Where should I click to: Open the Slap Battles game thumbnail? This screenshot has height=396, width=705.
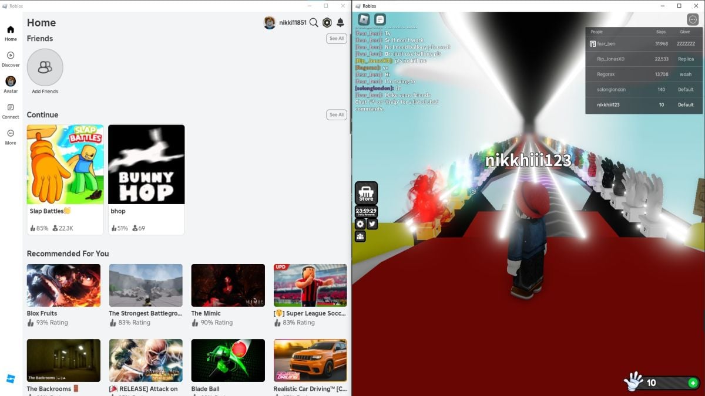[65, 164]
